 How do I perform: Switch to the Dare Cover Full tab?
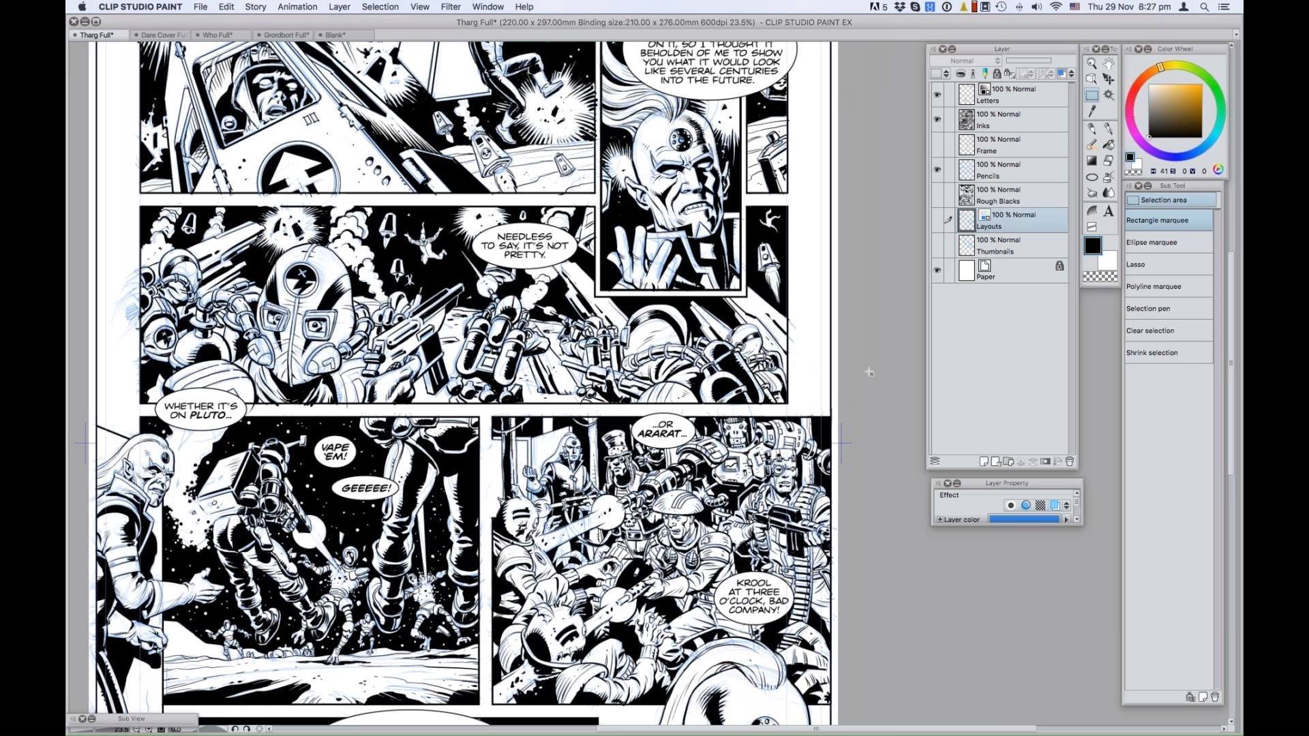[x=161, y=35]
